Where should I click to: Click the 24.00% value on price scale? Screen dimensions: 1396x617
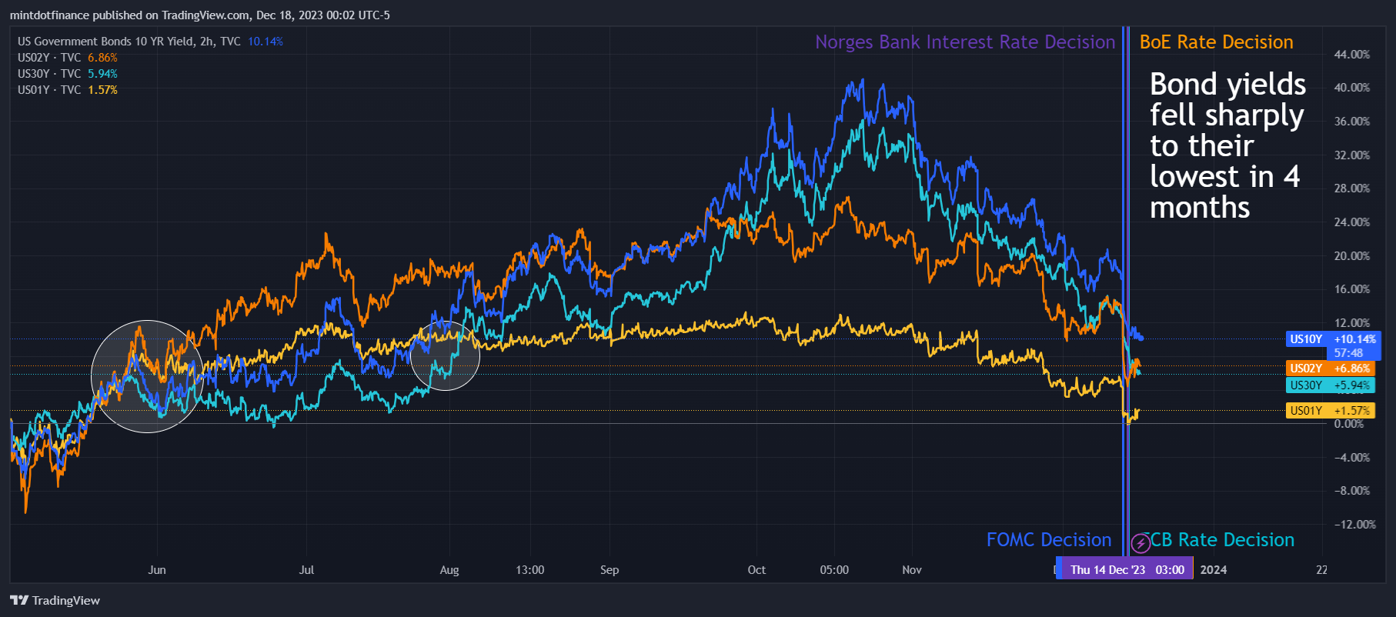tap(1352, 222)
